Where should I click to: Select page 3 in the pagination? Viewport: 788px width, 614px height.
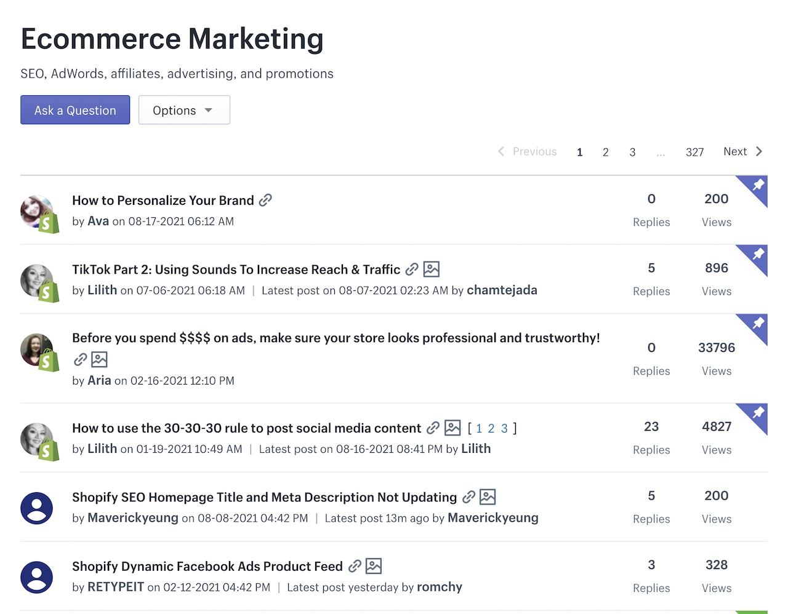(x=632, y=152)
